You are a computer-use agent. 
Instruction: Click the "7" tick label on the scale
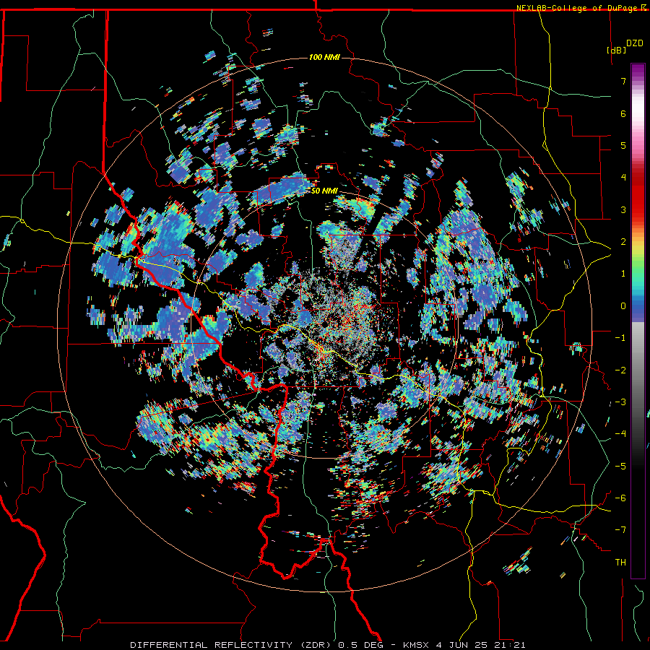(x=623, y=81)
